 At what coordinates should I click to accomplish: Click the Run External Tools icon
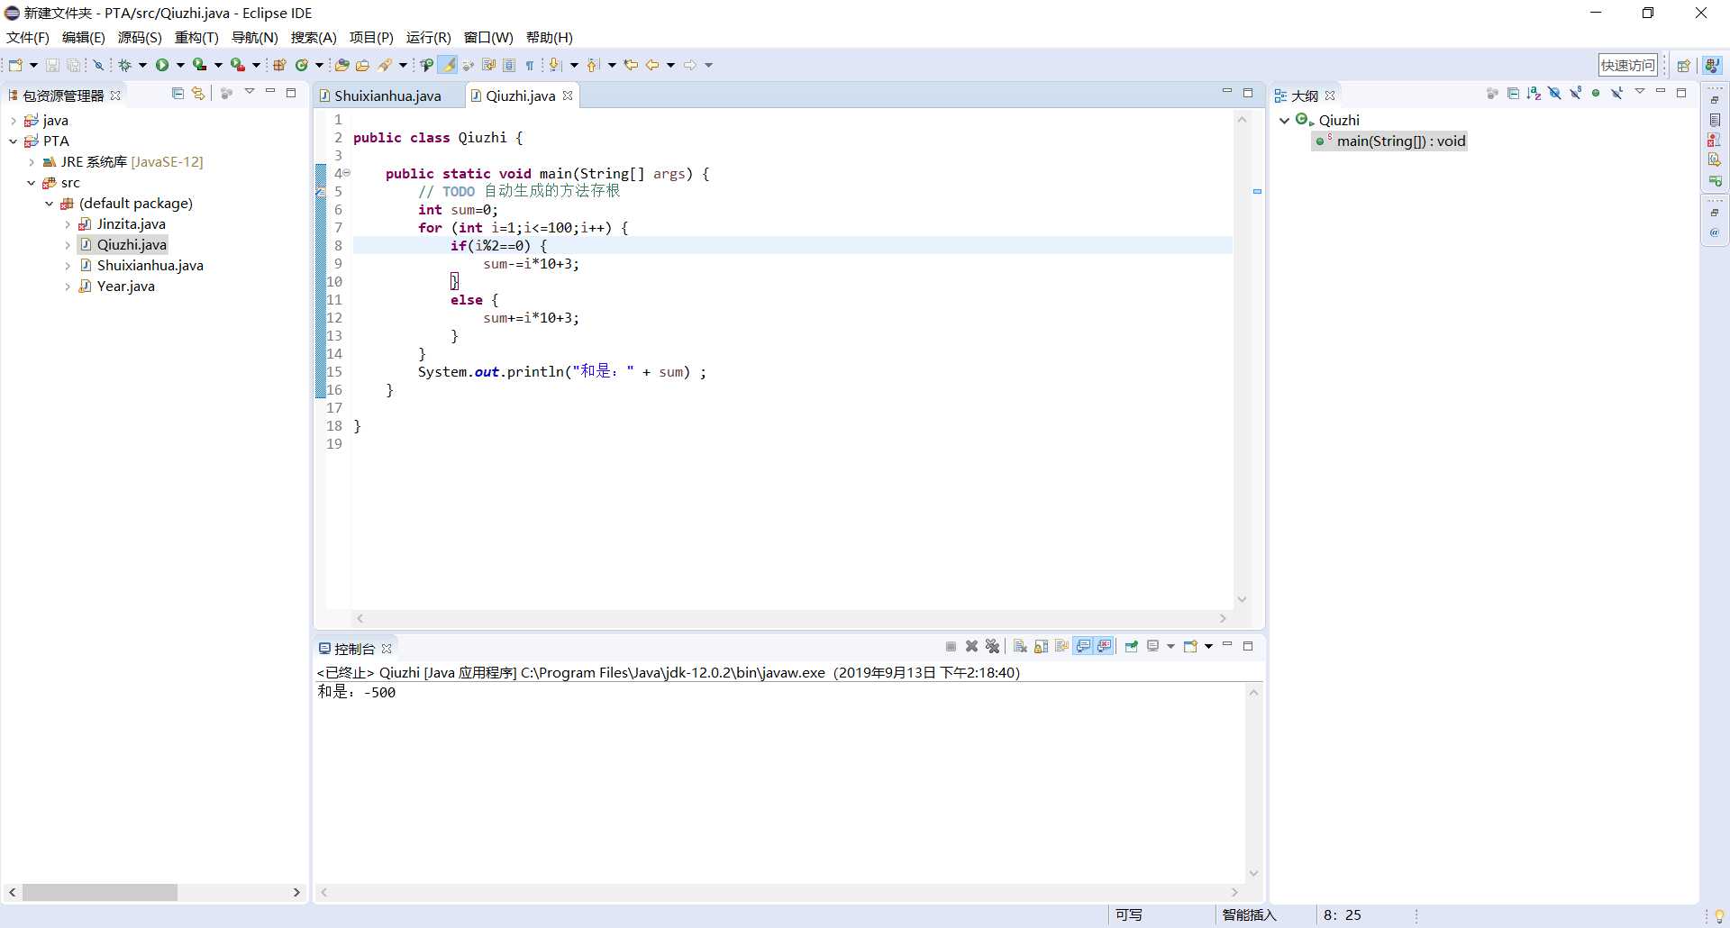[x=238, y=65]
